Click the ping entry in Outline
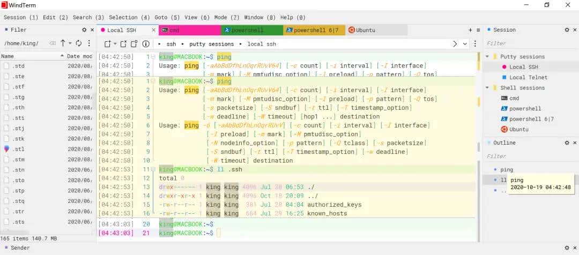The height and width of the screenshot is (255, 579). click(507, 170)
